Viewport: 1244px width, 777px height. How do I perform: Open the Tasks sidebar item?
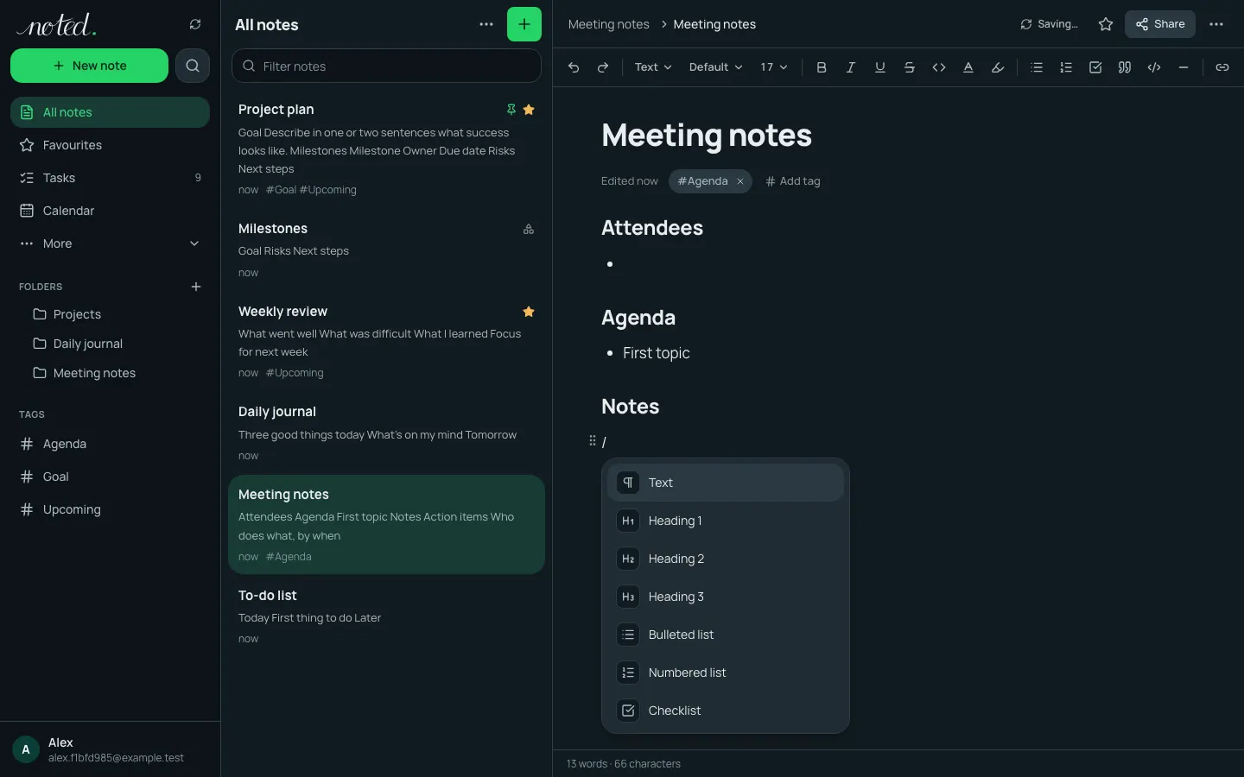point(110,178)
